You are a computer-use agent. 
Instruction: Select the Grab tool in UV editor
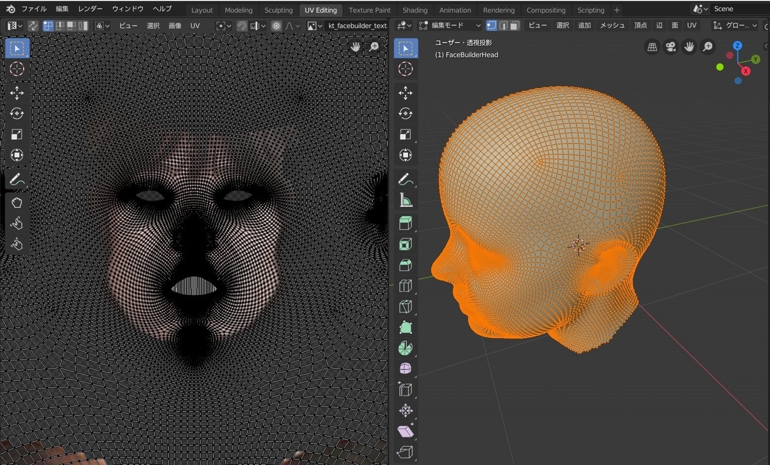pyautogui.click(x=17, y=203)
